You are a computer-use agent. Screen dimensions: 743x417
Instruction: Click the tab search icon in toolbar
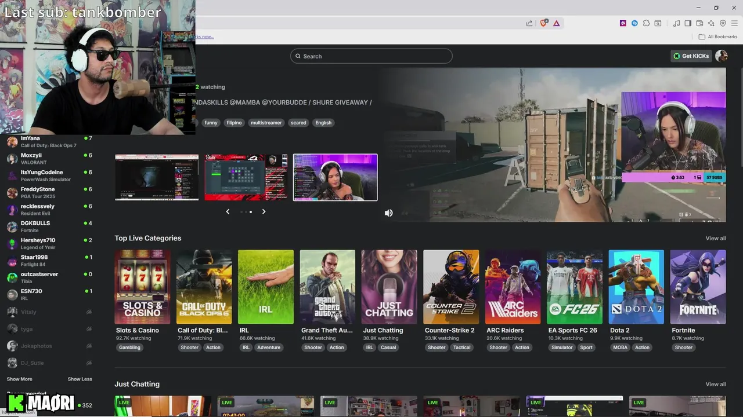tap(658, 23)
